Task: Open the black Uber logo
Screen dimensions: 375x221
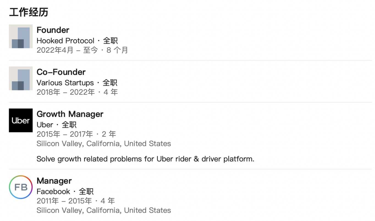Action: (x=21, y=120)
